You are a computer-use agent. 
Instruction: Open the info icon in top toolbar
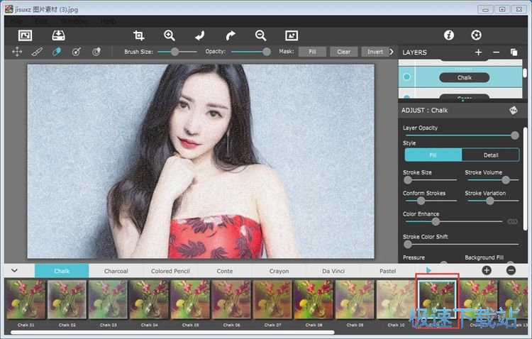pyautogui.click(x=448, y=35)
